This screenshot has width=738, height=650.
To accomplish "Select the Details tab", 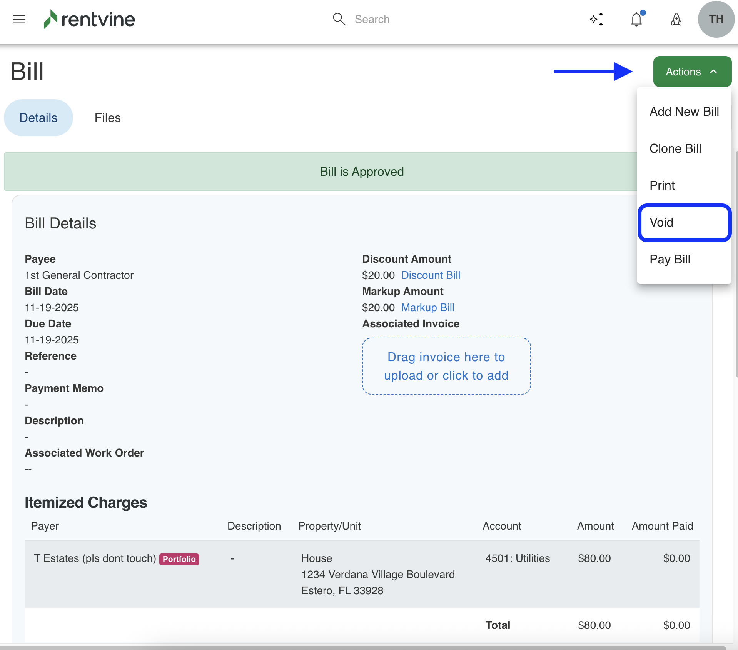I will pyautogui.click(x=38, y=118).
